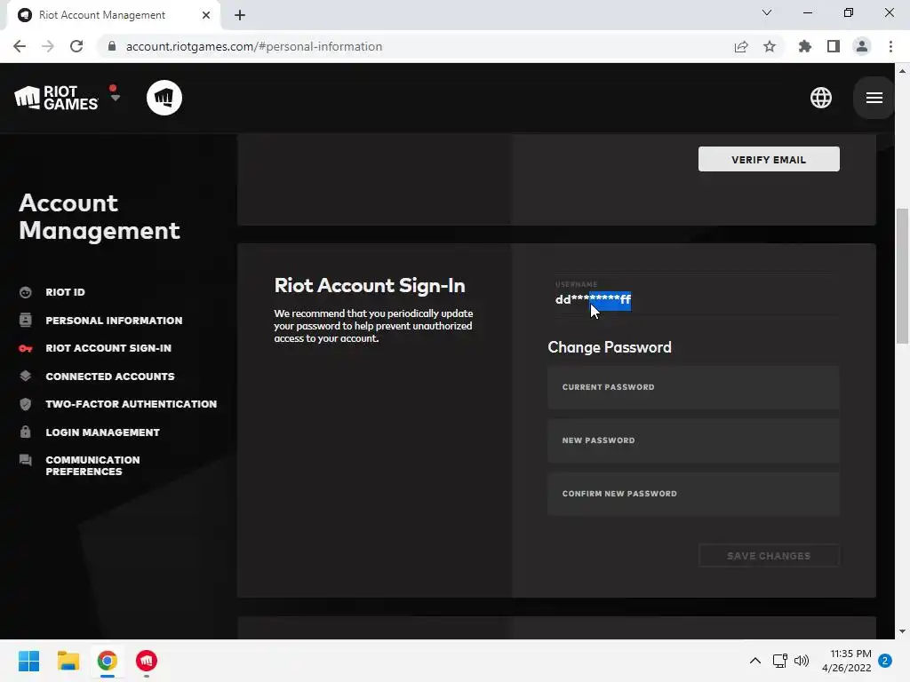Open the tab search chevron
Viewport: 910px width, 682px height.
point(767,12)
